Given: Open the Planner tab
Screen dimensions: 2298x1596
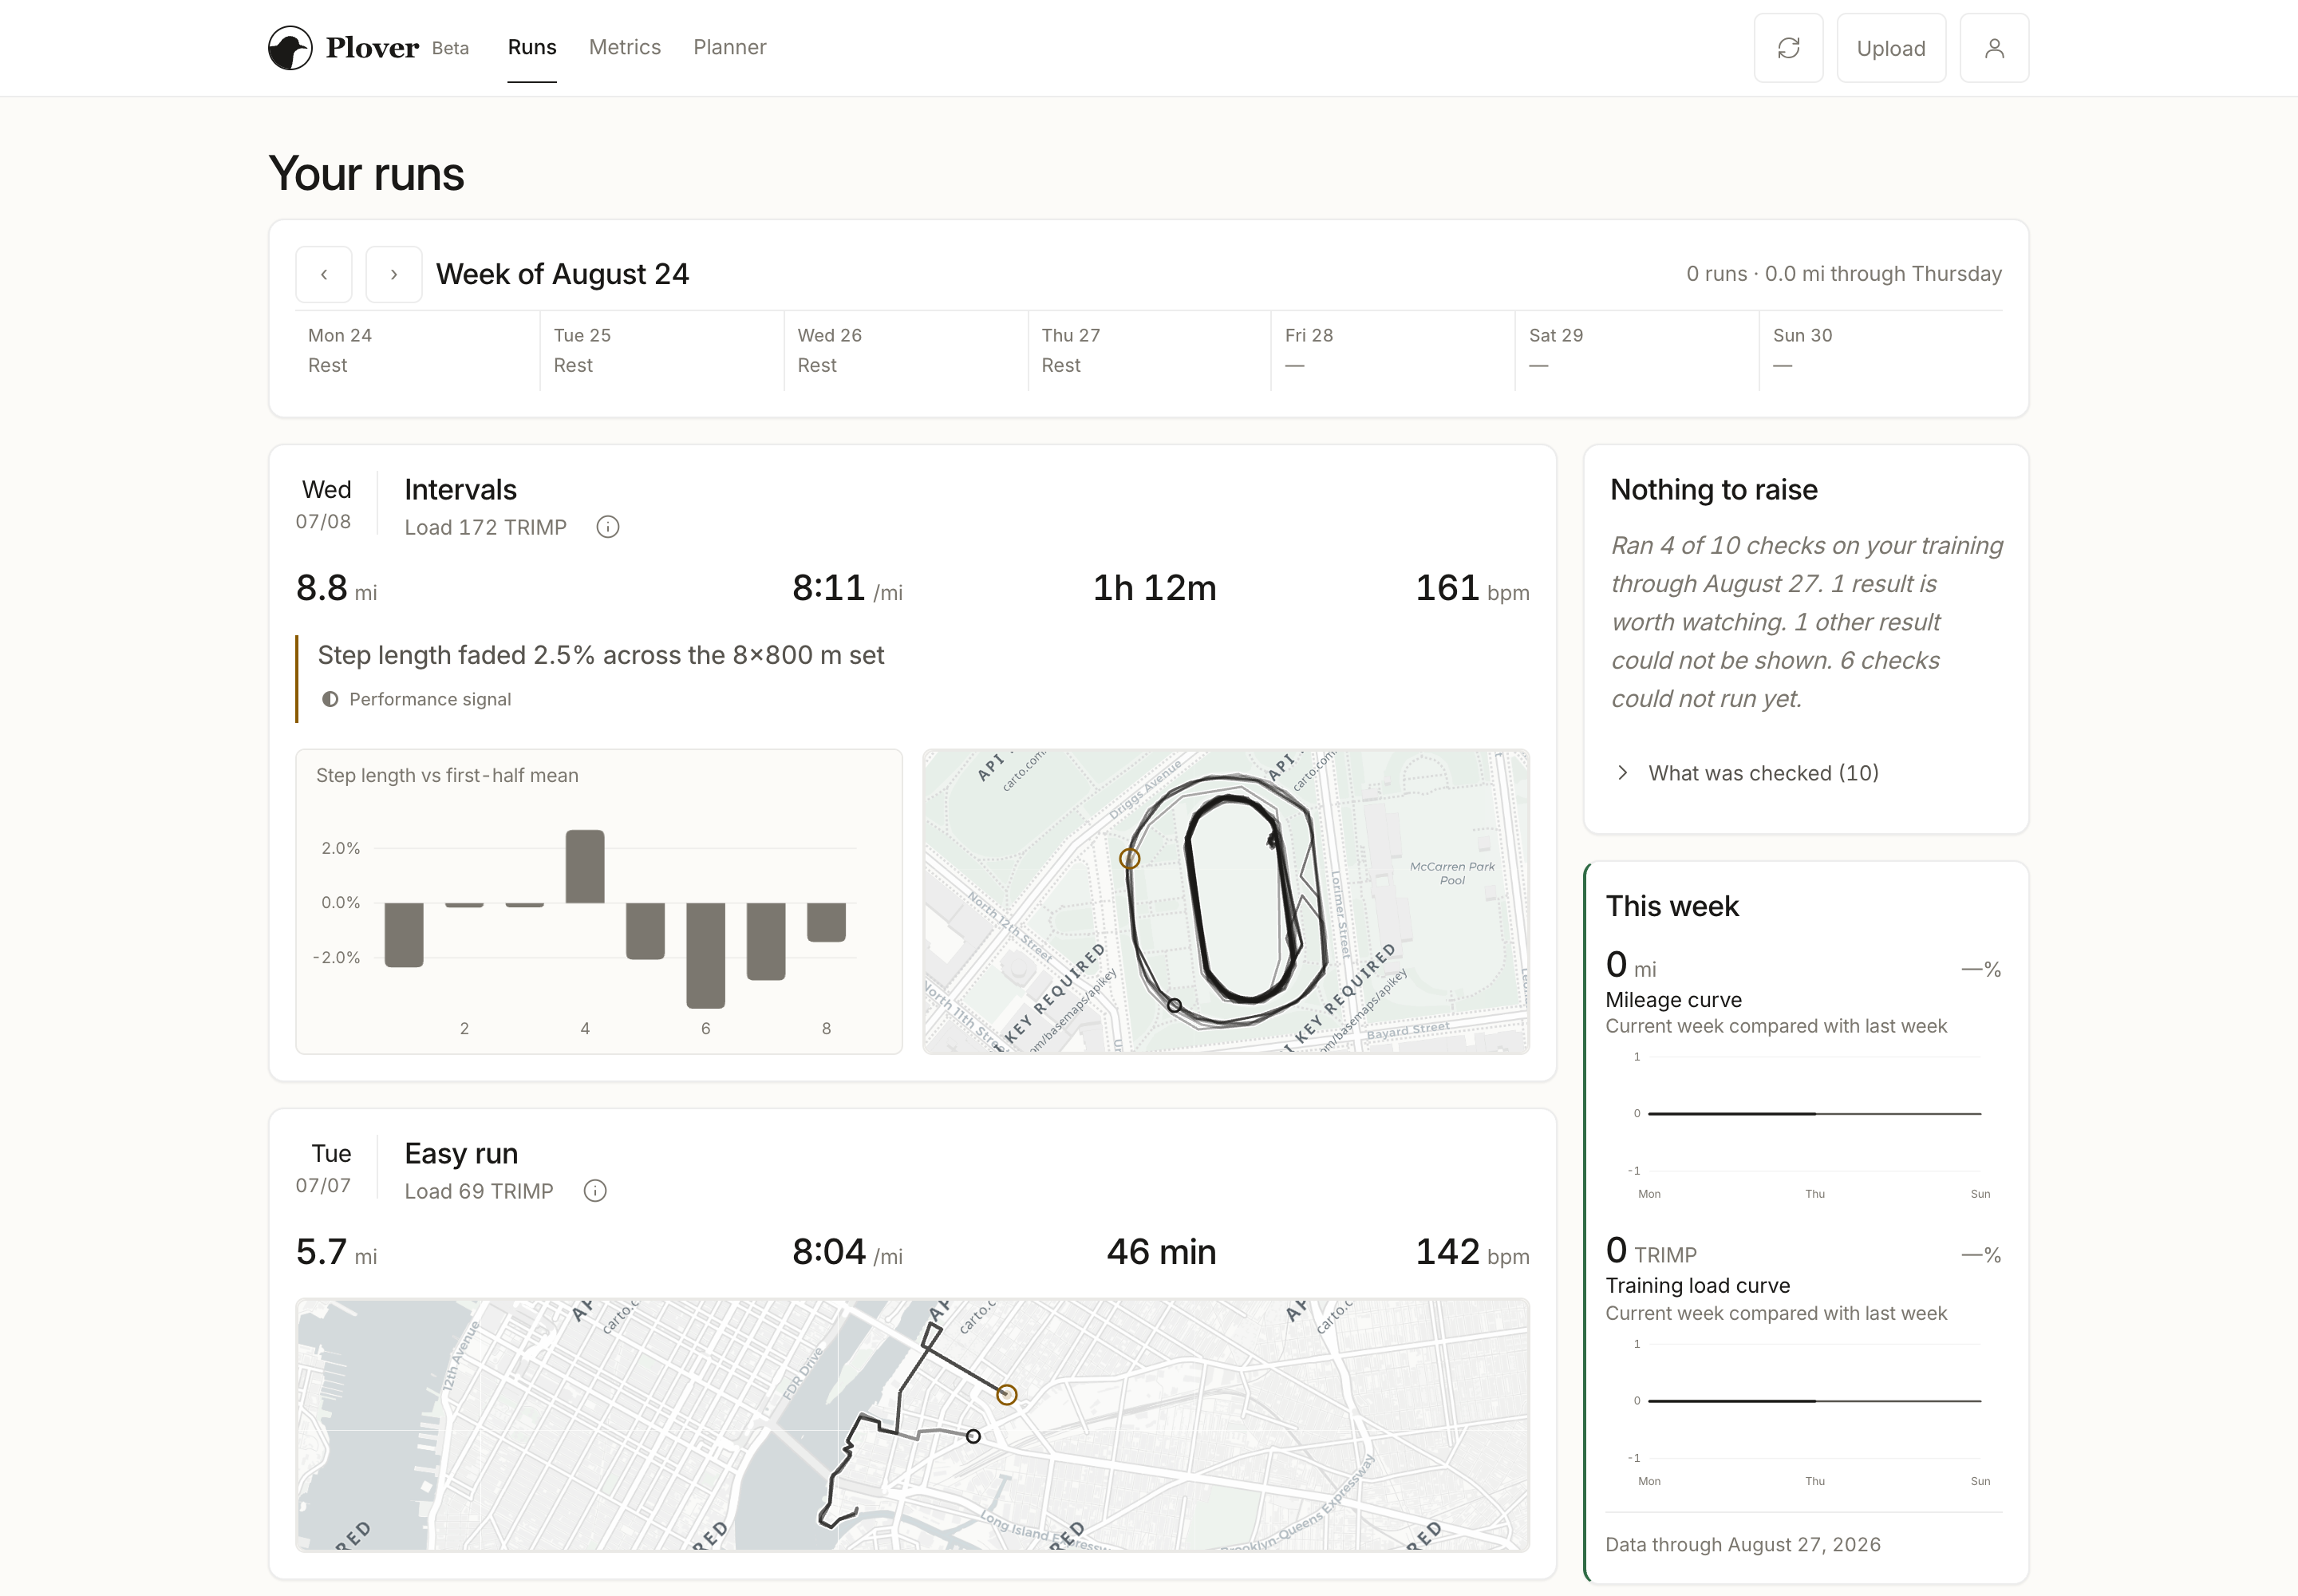Looking at the screenshot, I should click(x=730, y=47).
